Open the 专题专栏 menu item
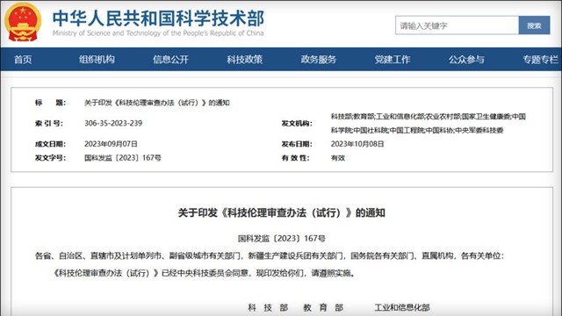 point(541,60)
